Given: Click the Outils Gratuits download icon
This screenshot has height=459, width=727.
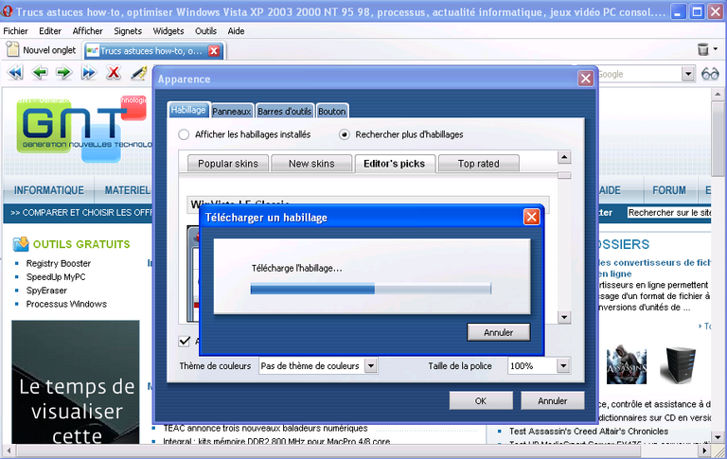Looking at the screenshot, I should 21,244.
